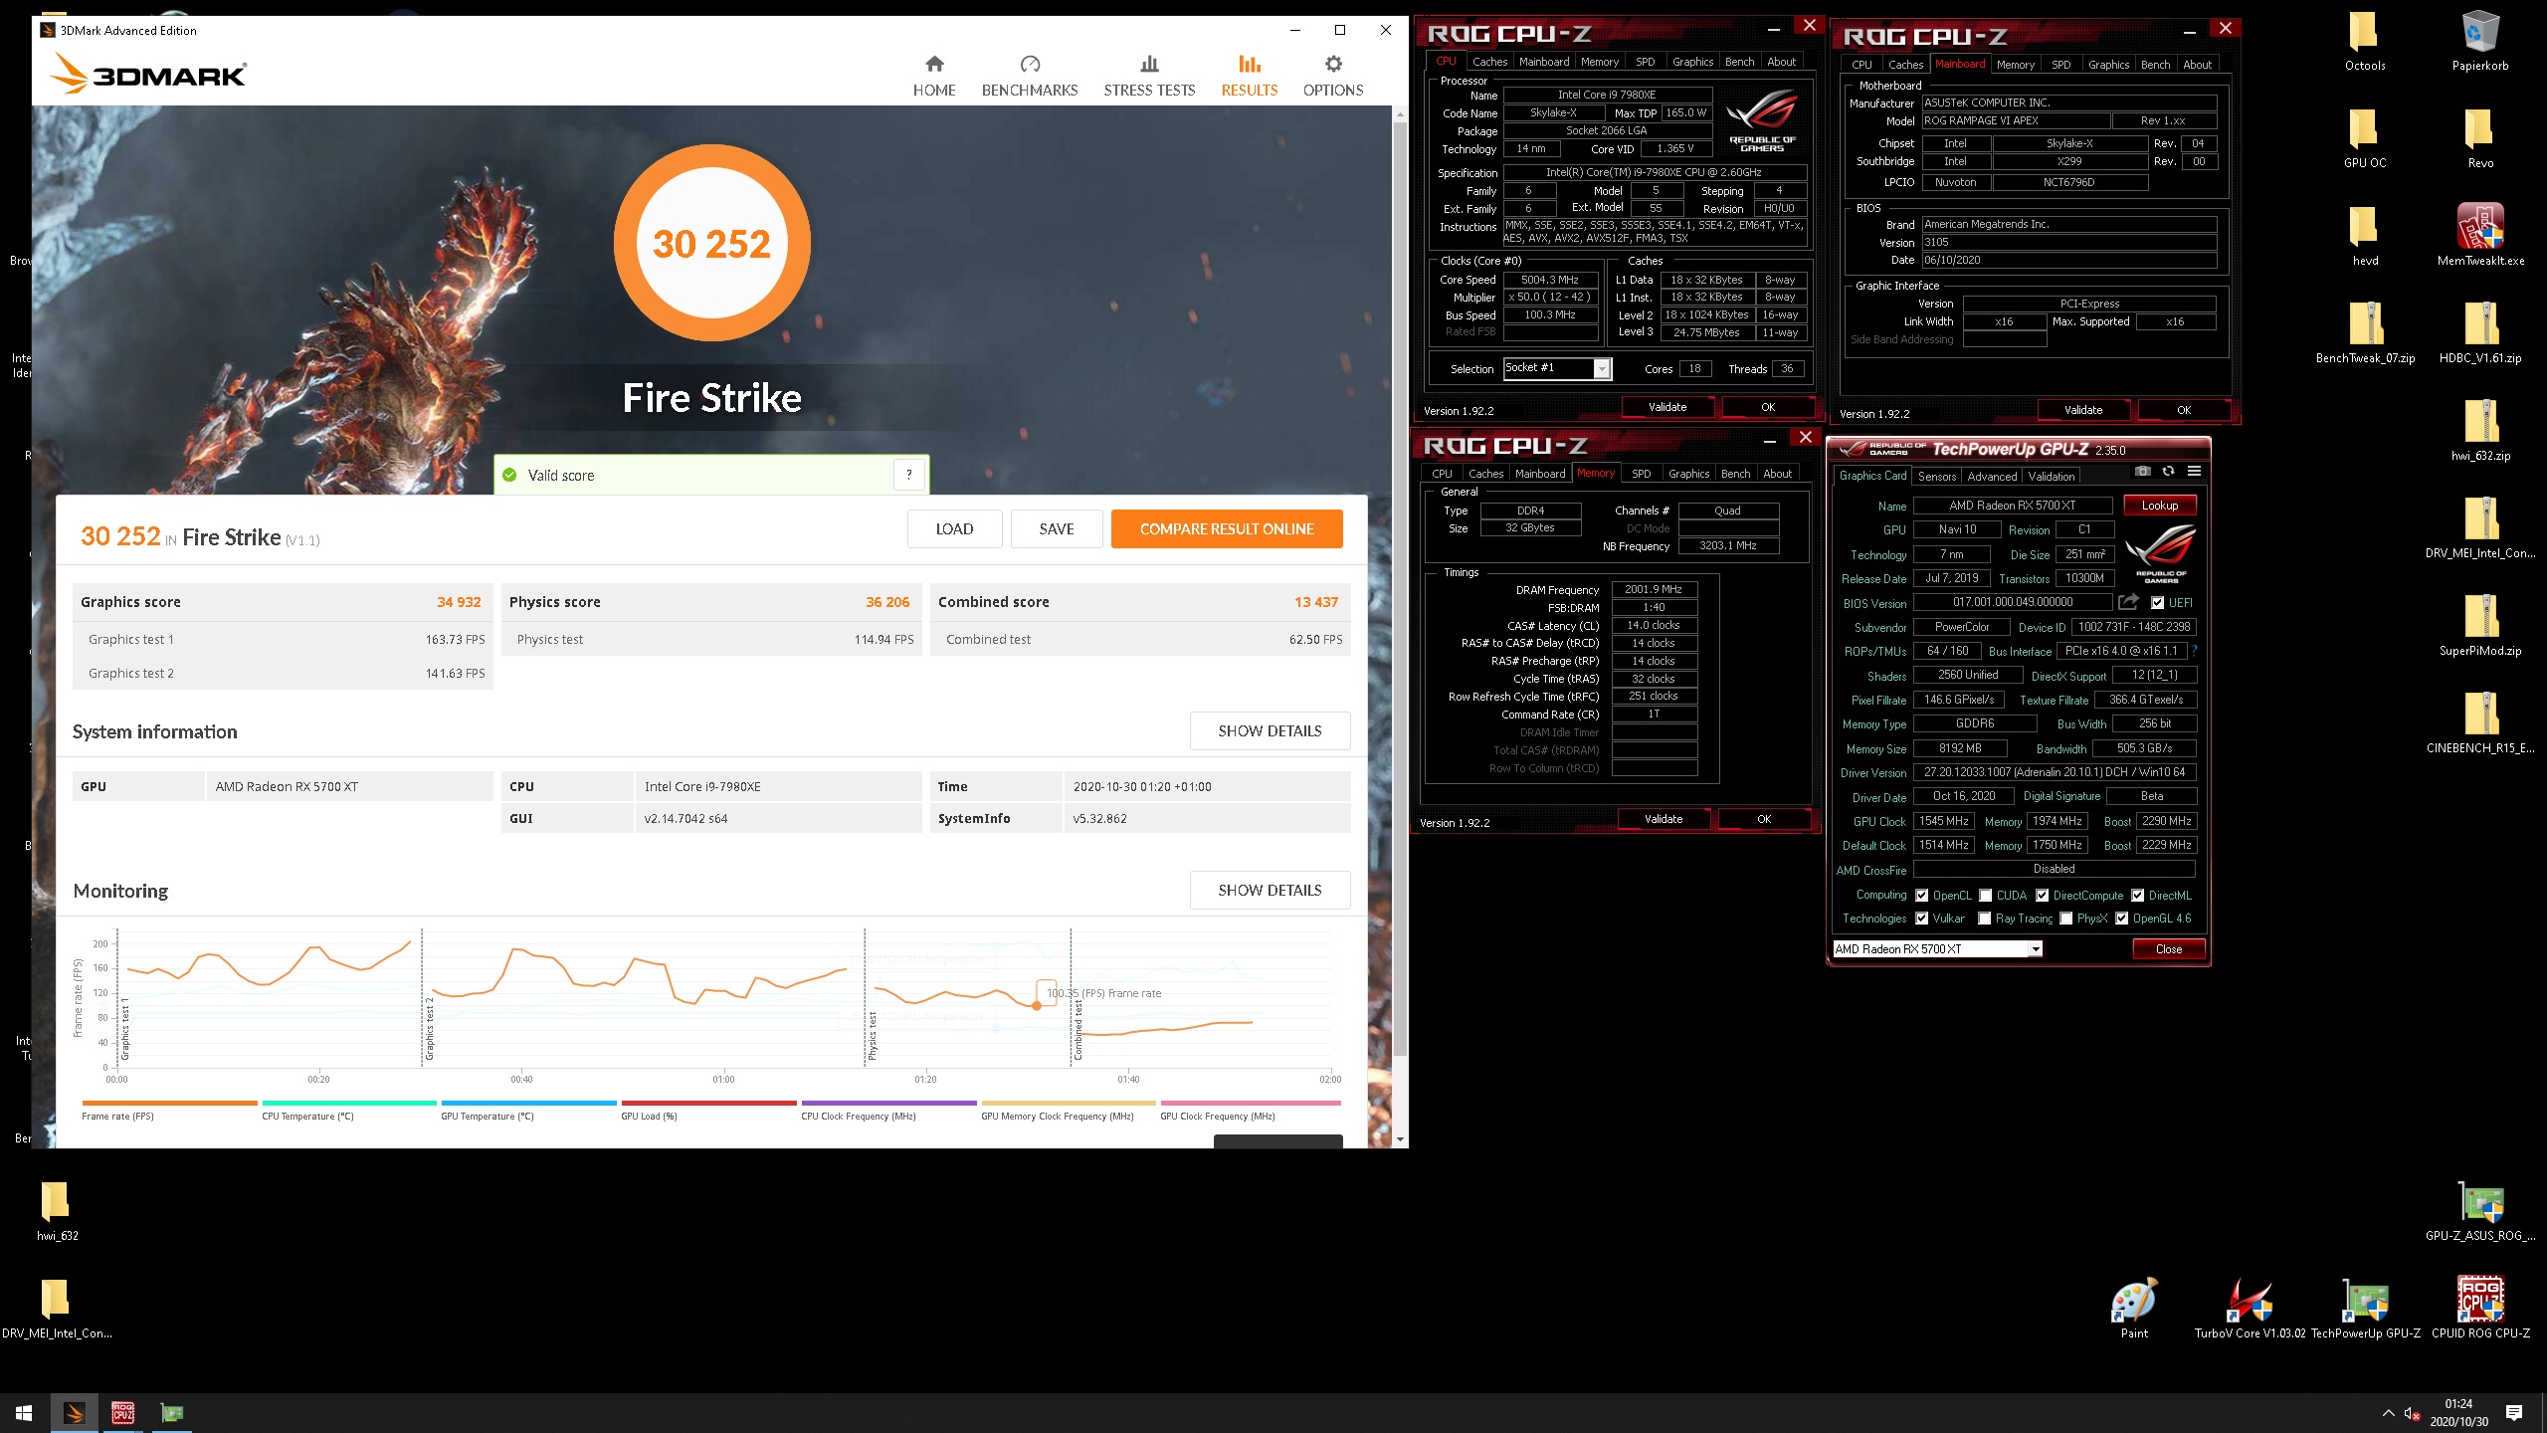Click the valid score help question mark
Image resolution: width=2547 pixels, height=1433 pixels.
908,475
